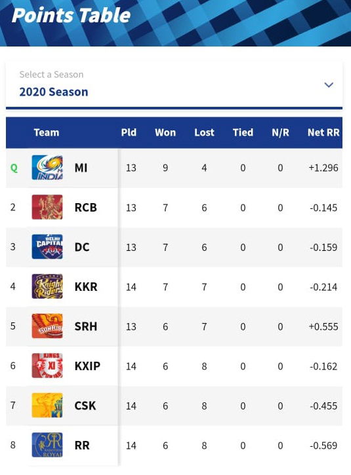Sort by the Won column header

pyautogui.click(x=165, y=132)
